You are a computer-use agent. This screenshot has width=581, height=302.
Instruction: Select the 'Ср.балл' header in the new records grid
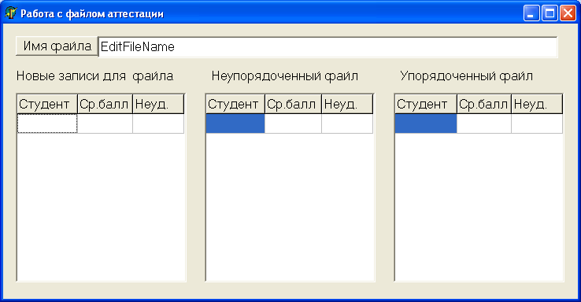tap(105, 104)
